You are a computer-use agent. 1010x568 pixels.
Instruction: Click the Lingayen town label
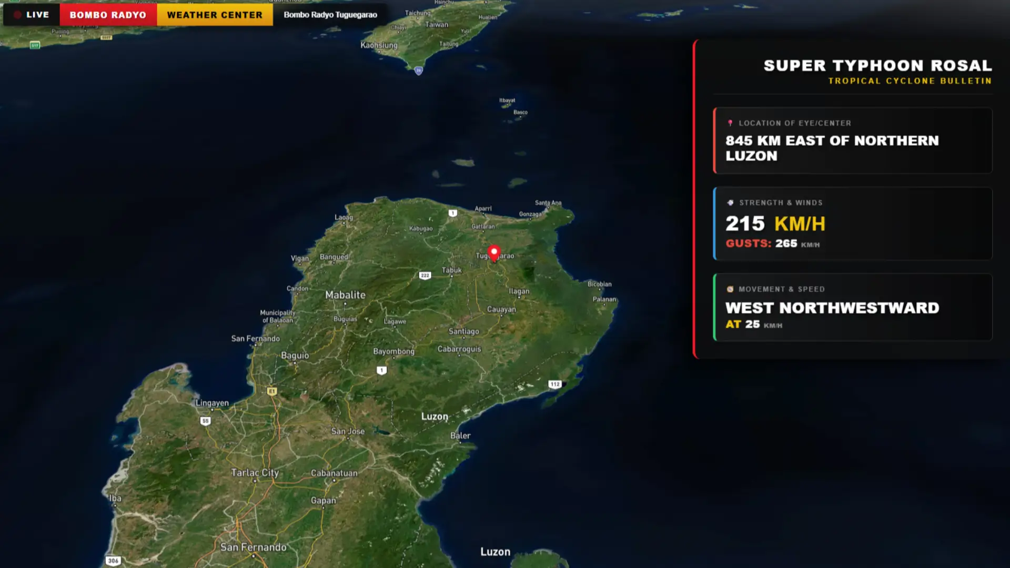coord(212,403)
